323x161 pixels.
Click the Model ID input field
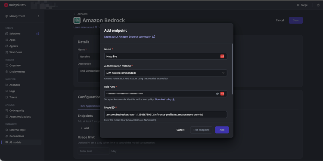pyautogui.click(x=166, y=114)
